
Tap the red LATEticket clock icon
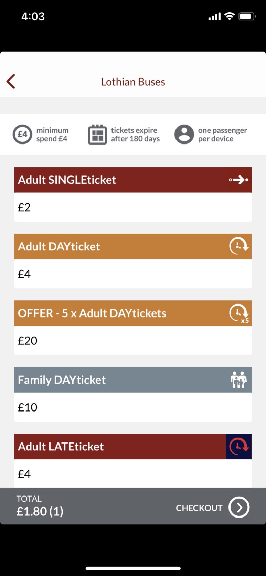(x=239, y=446)
